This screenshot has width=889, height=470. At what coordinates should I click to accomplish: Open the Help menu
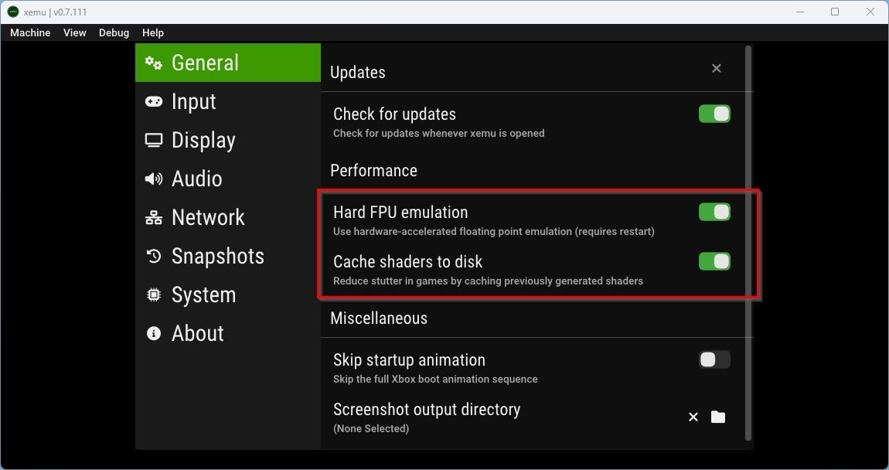[x=152, y=32]
